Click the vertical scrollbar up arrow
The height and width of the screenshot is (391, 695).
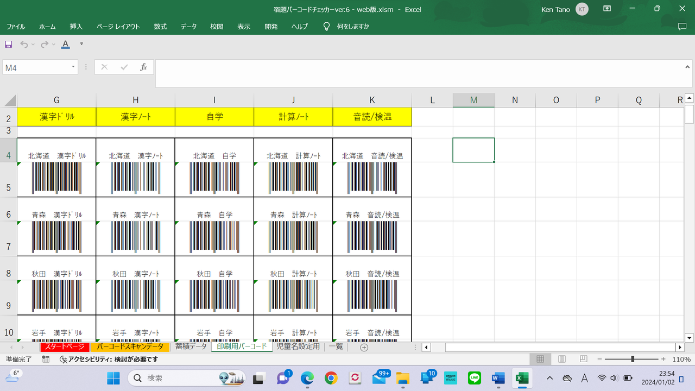[x=690, y=98]
